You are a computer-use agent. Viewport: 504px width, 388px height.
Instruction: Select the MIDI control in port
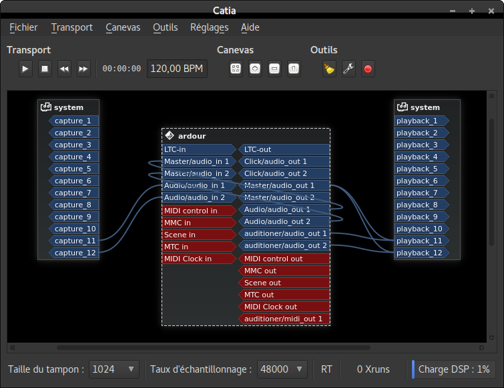pyautogui.click(x=194, y=211)
